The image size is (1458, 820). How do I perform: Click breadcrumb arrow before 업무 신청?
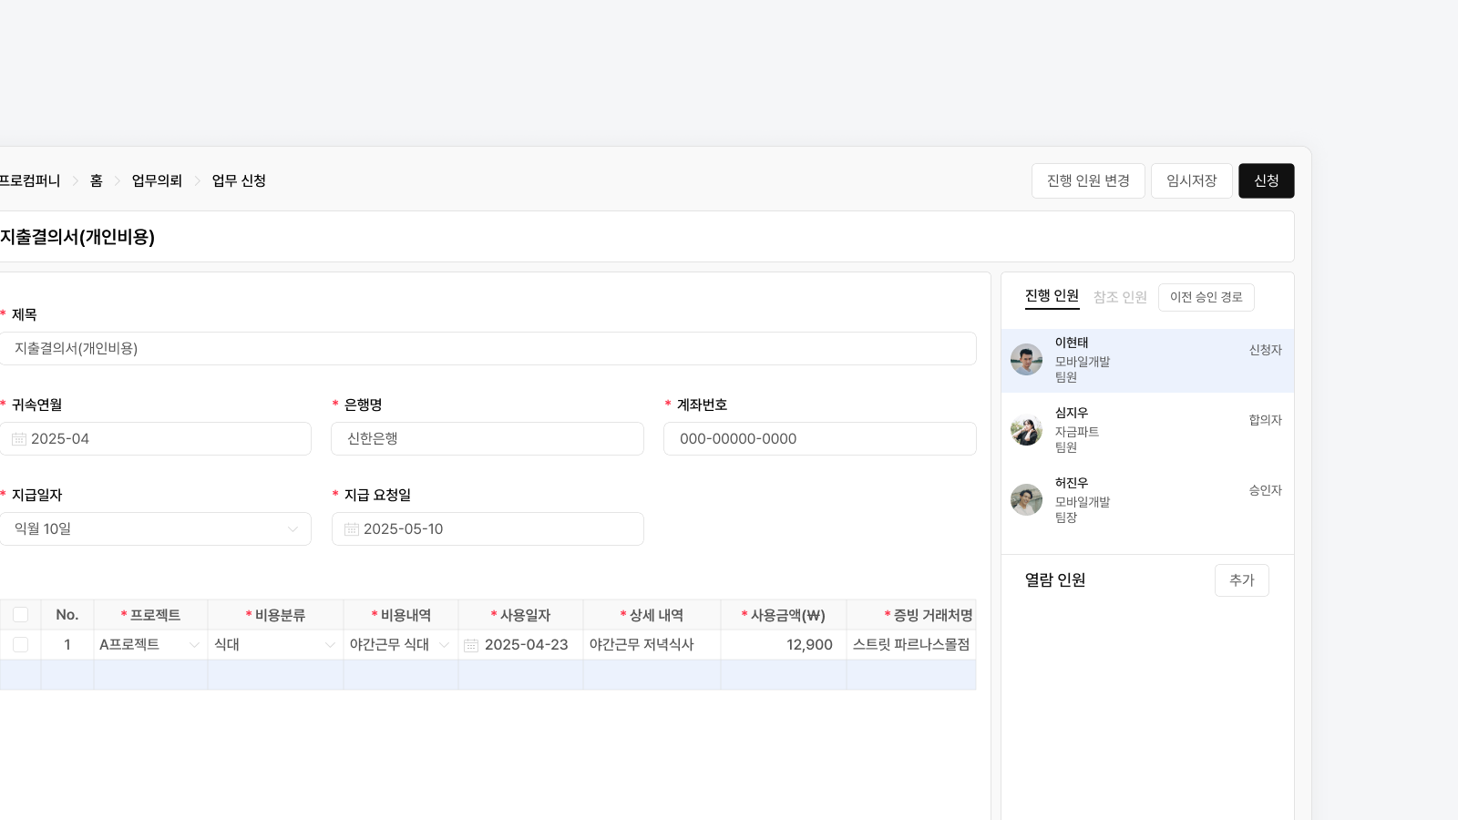pyautogui.click(x=197, y=181)
